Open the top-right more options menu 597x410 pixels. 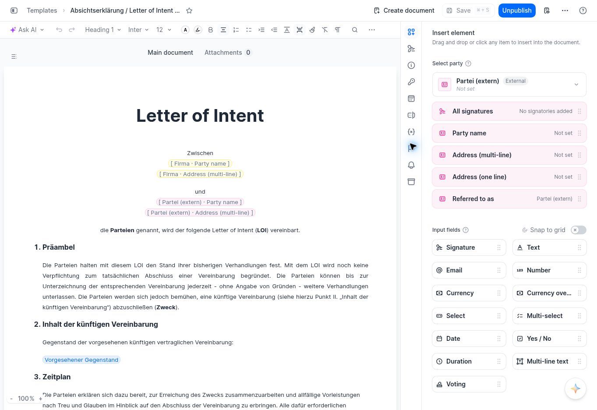point(565,11)
